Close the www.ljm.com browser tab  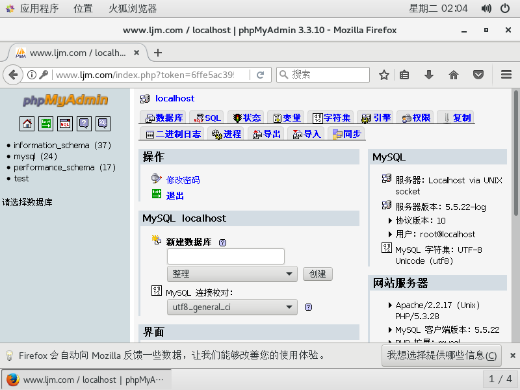pyautogui.click(x=136, y=53)
